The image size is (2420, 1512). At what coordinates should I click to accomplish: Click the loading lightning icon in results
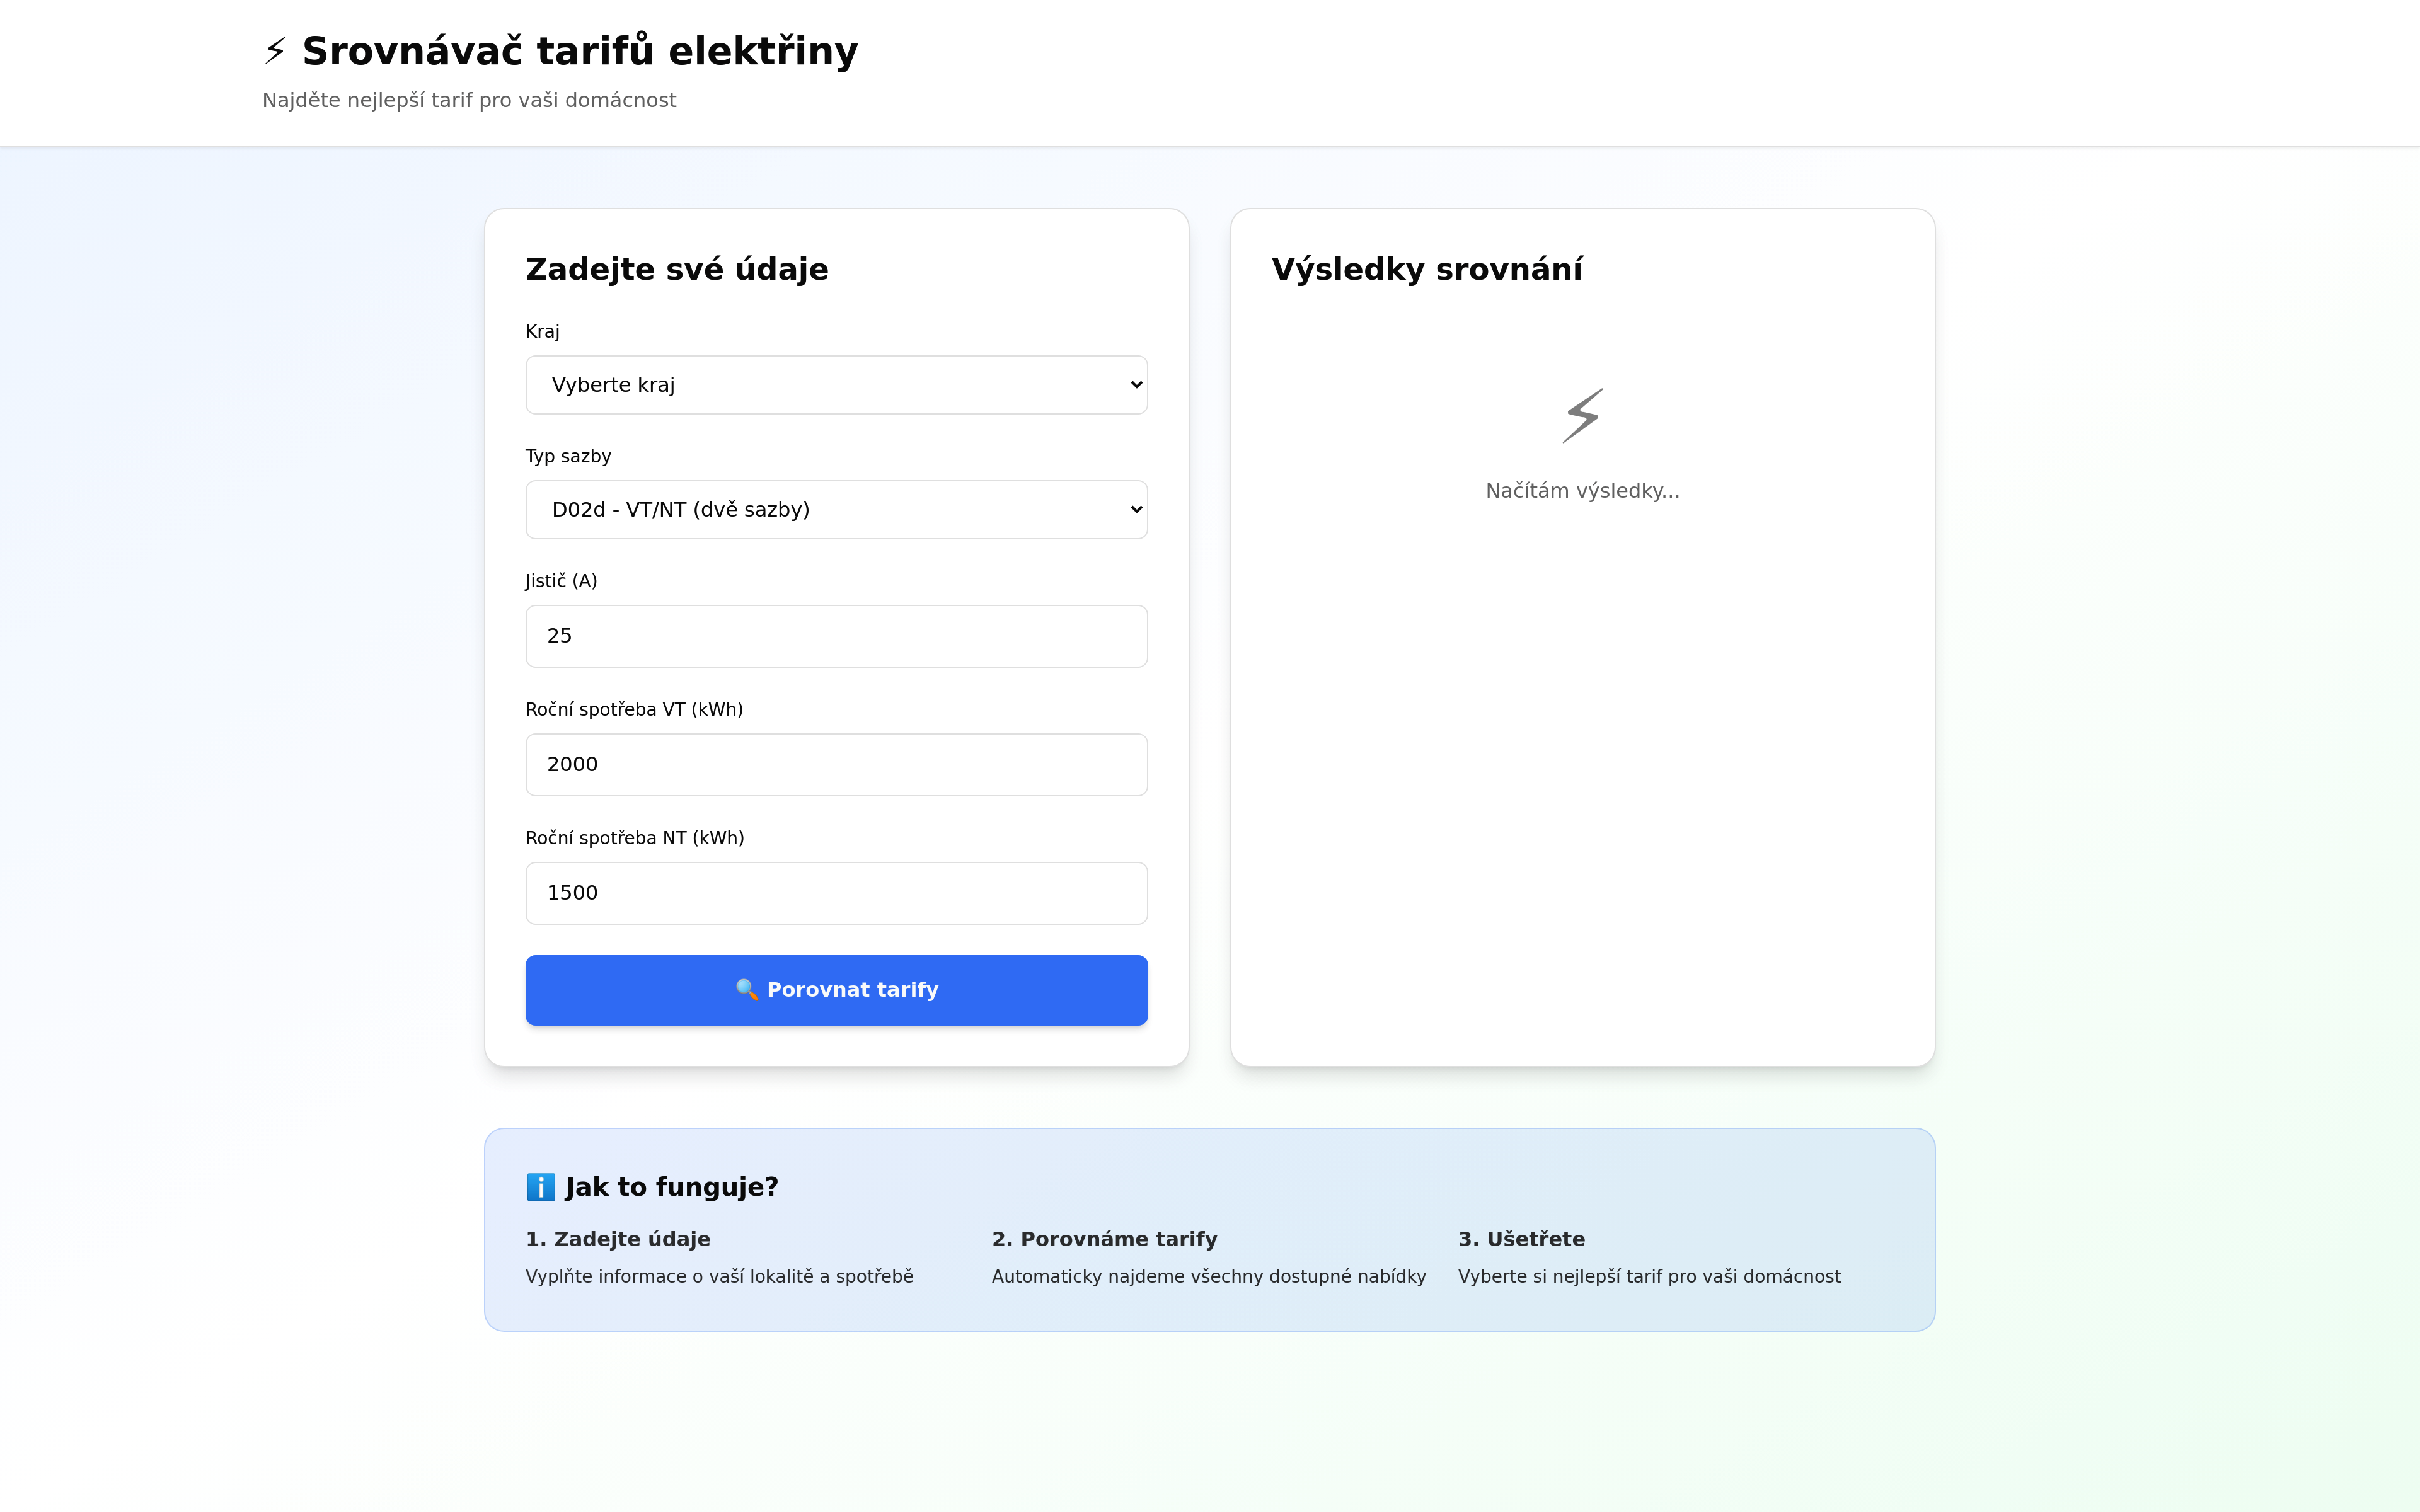[1582, 416]
